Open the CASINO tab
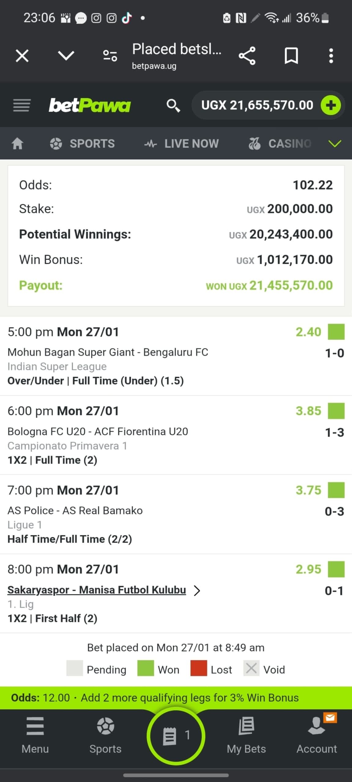The height and width of the screenshot is (782, 352). (280, 143)
